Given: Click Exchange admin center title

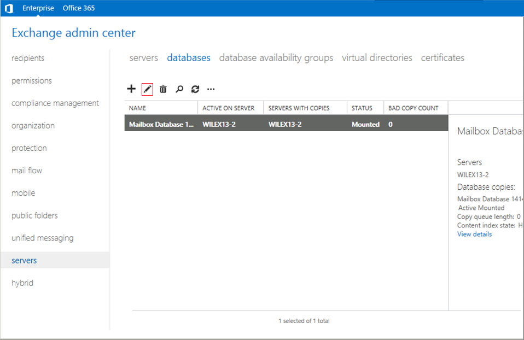Looking at the screenshot, I should [x=73, y=33].
